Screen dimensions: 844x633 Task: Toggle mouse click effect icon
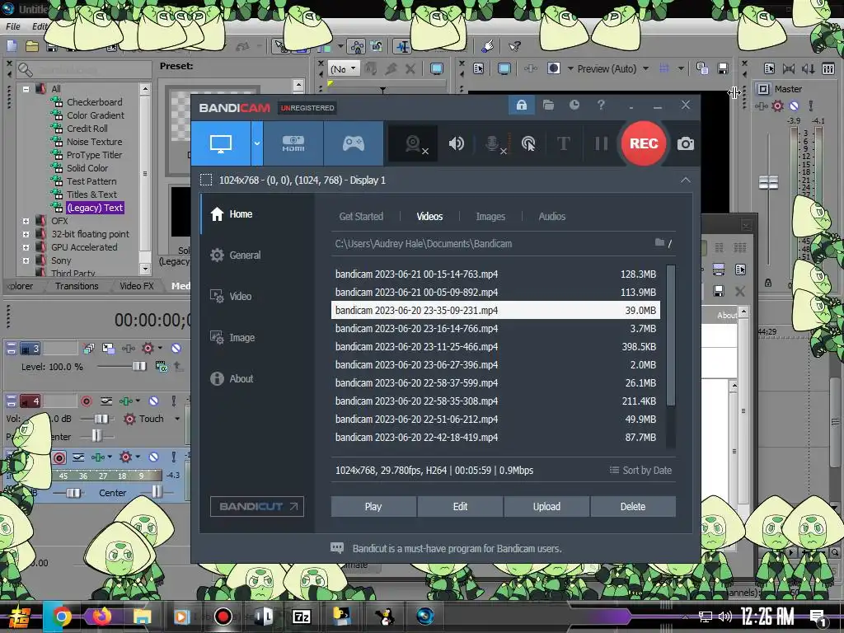pyautogui.click(x=528, y=143)
